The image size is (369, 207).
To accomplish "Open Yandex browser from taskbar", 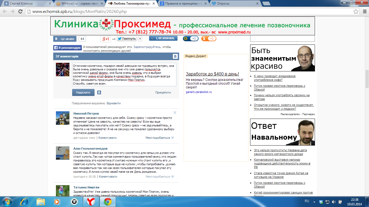I will tap(91, 202).
